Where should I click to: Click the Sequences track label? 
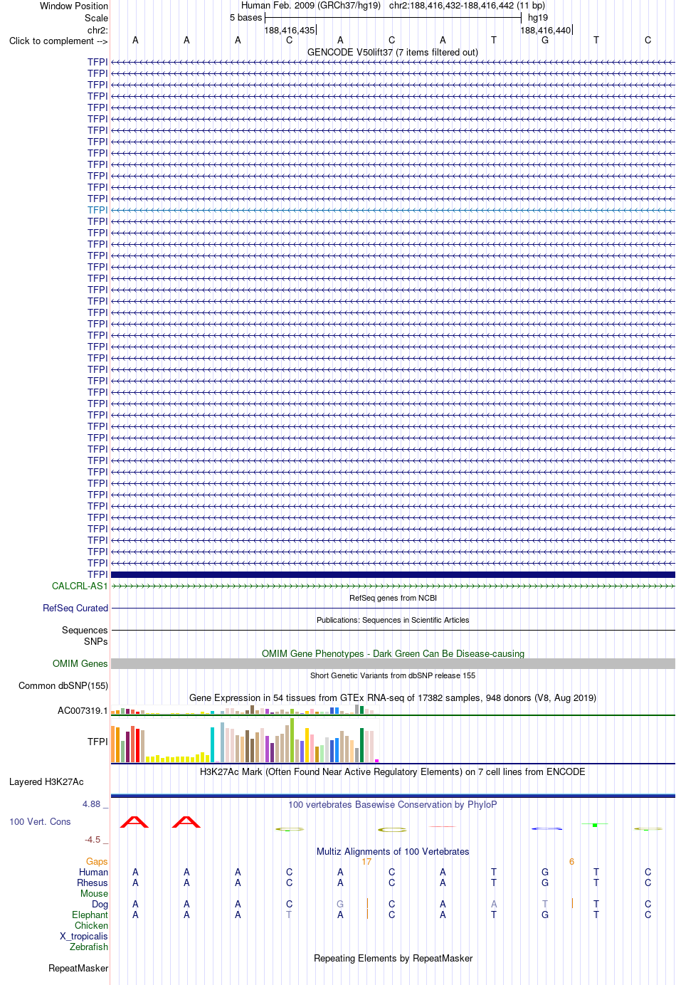click(x=85, y=630)
